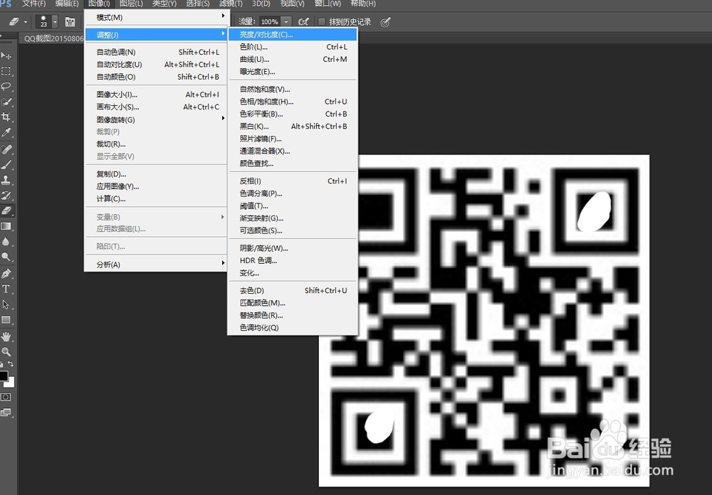This screenshot has width=712, height=495.
Task: Select the Rectangle shape tool
Action: 6,320
